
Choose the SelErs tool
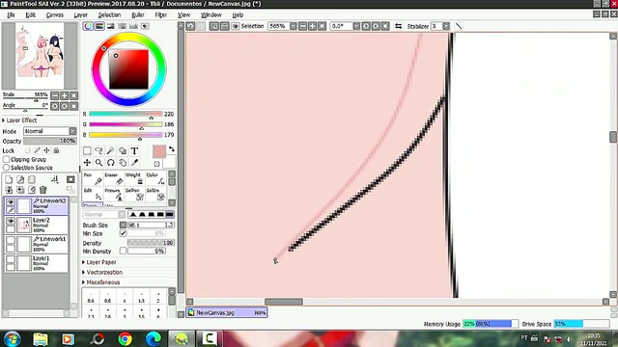[x=155, y=195]
